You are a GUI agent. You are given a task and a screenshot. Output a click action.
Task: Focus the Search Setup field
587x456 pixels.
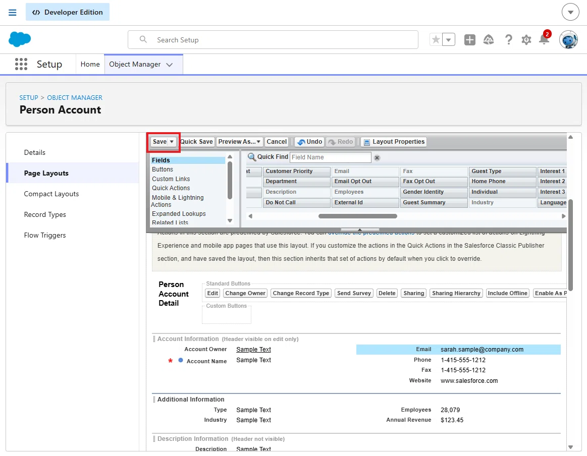(x=273, y=40)
